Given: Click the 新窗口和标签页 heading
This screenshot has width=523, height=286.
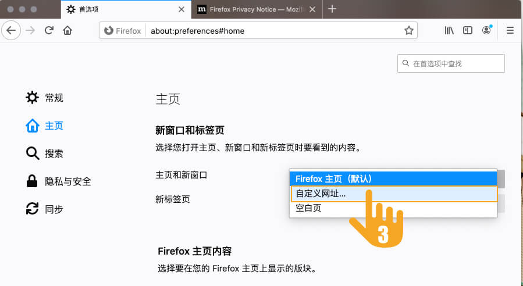Looking at the screenshot, I should 190,130.
